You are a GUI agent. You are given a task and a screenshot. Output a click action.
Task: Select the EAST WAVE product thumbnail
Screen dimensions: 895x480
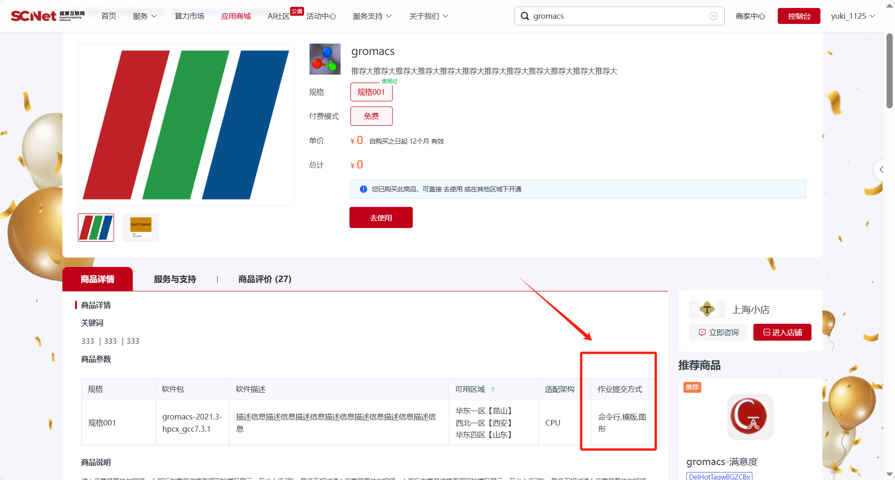[141, 228]
